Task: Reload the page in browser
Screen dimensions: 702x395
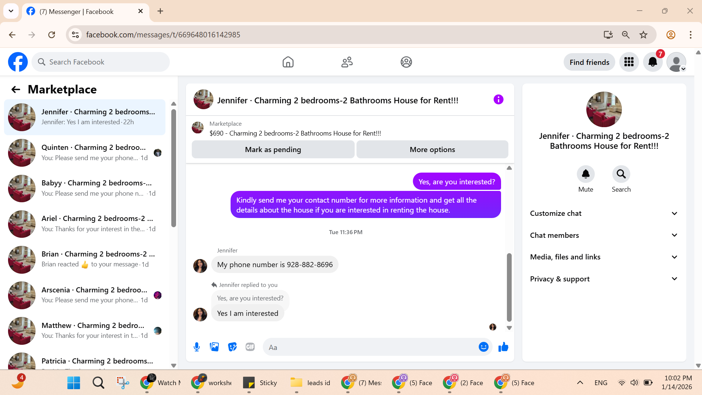Action: (x=52, y=35)
